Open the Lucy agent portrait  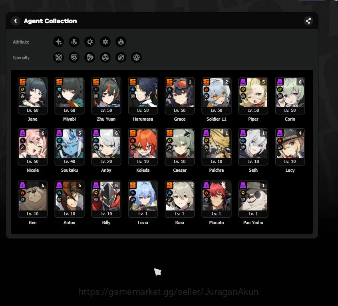coord(290,147)
